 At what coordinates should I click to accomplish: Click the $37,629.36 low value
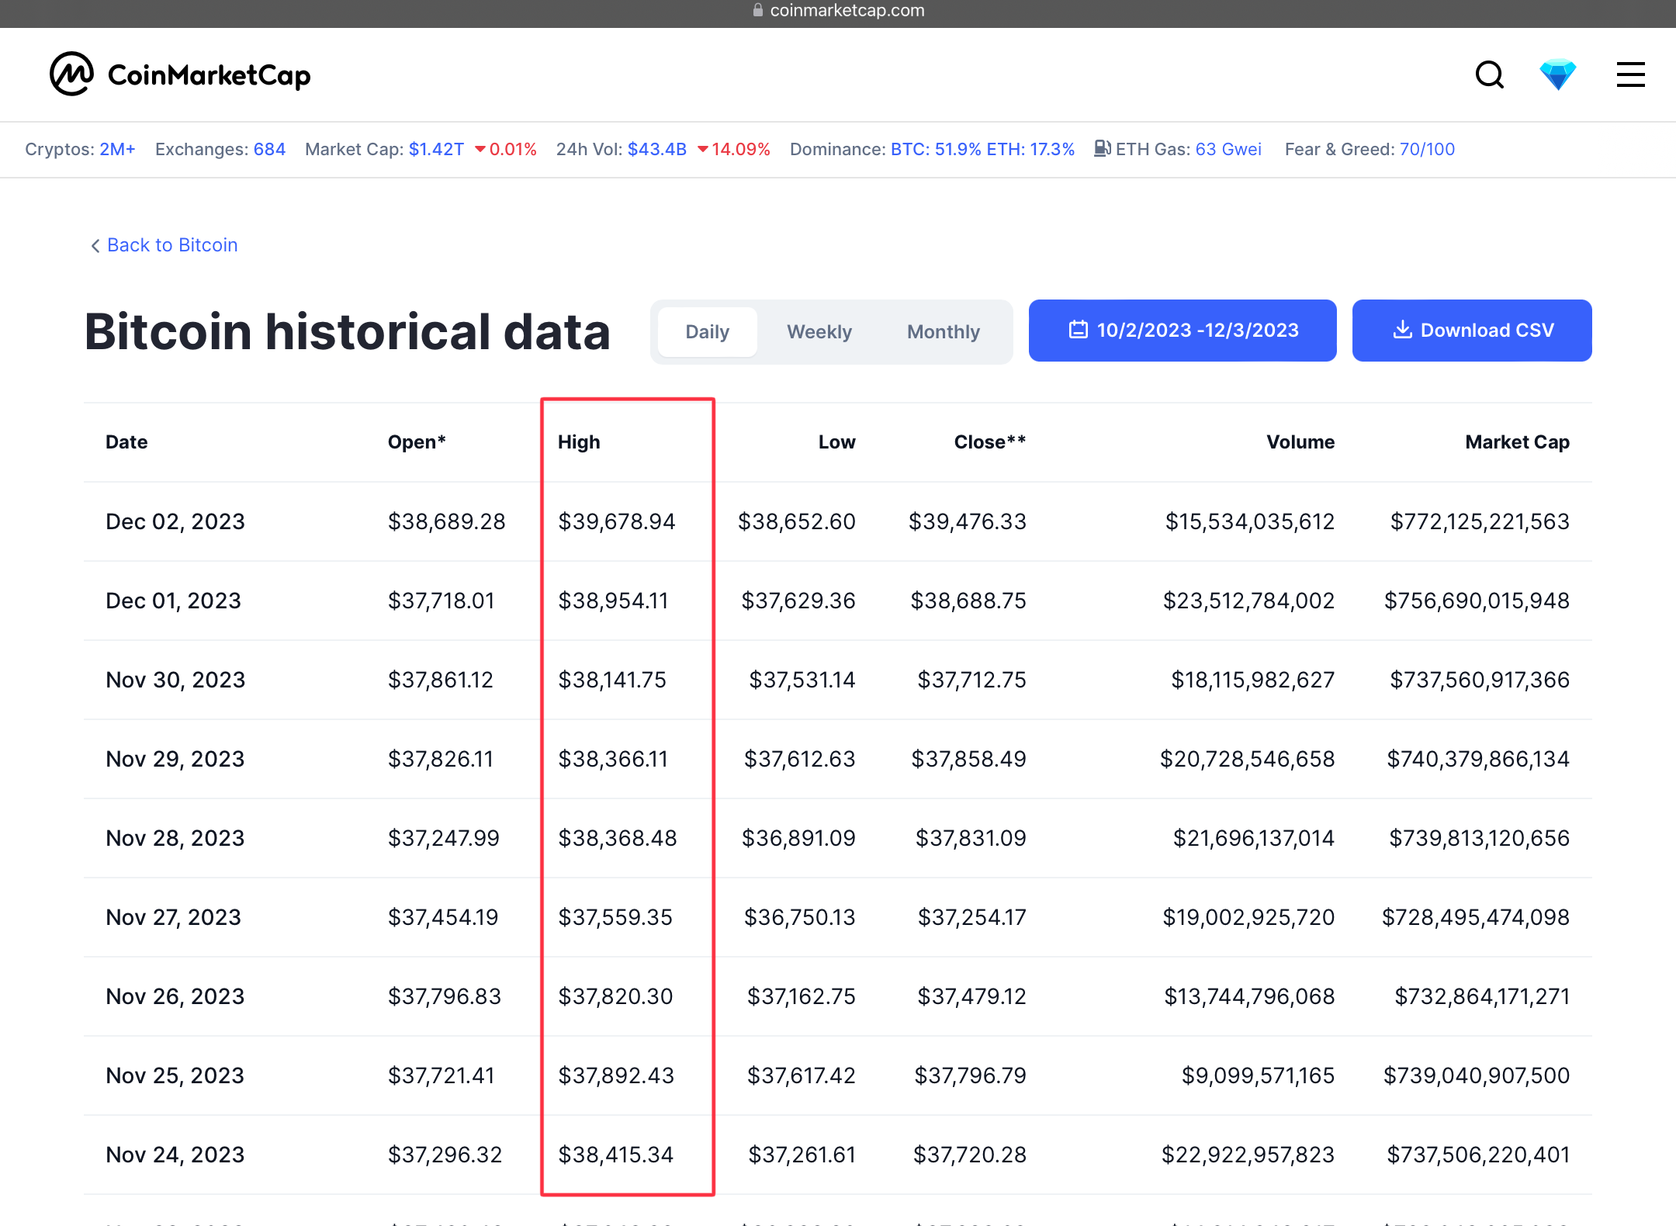click(x=798, y=601)
